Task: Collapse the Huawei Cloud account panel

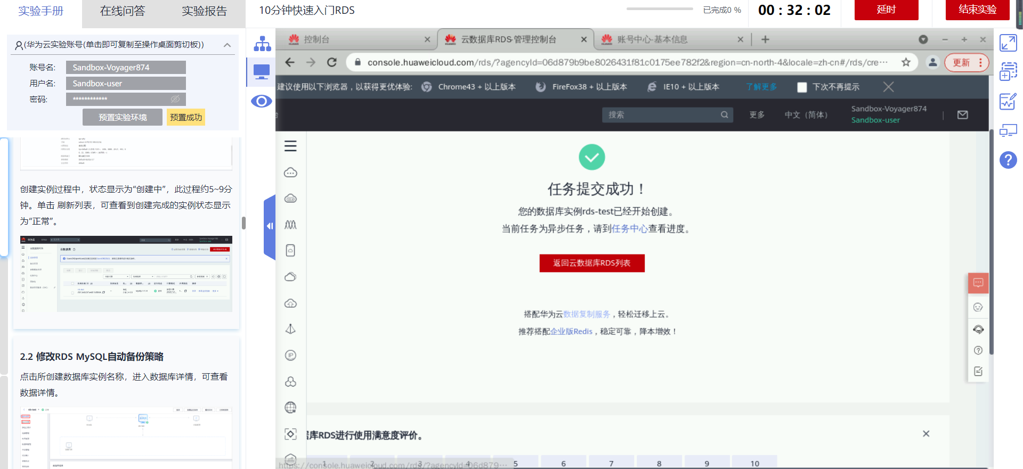Action: (x=228, y=45)
